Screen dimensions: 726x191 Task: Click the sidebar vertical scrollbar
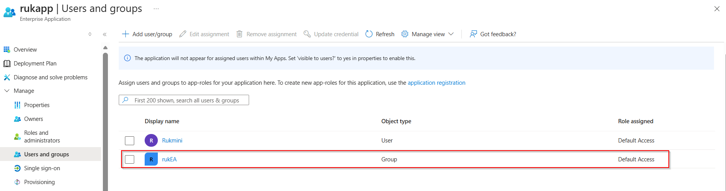point(105,116)
